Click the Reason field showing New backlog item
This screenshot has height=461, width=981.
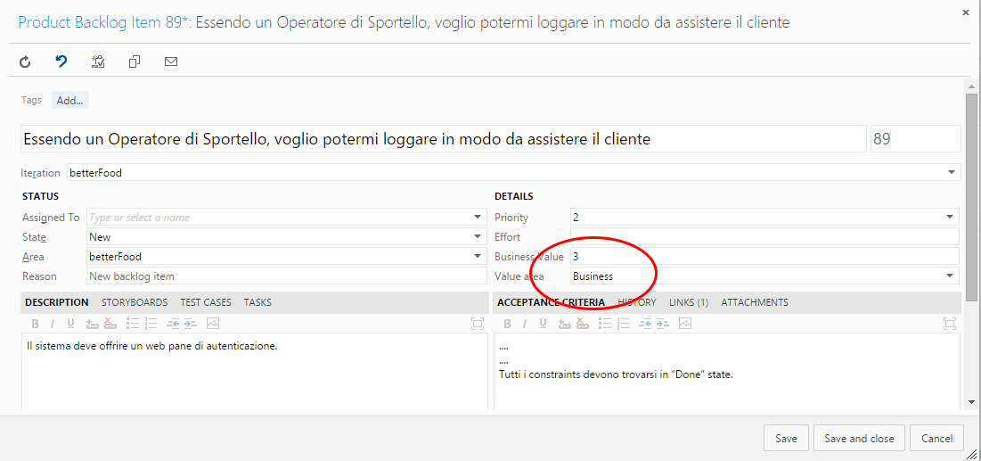click(x=287, y=276)
